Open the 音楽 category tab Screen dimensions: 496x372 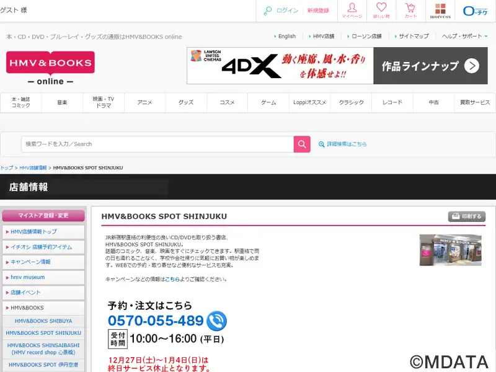(x=62, y=102)
